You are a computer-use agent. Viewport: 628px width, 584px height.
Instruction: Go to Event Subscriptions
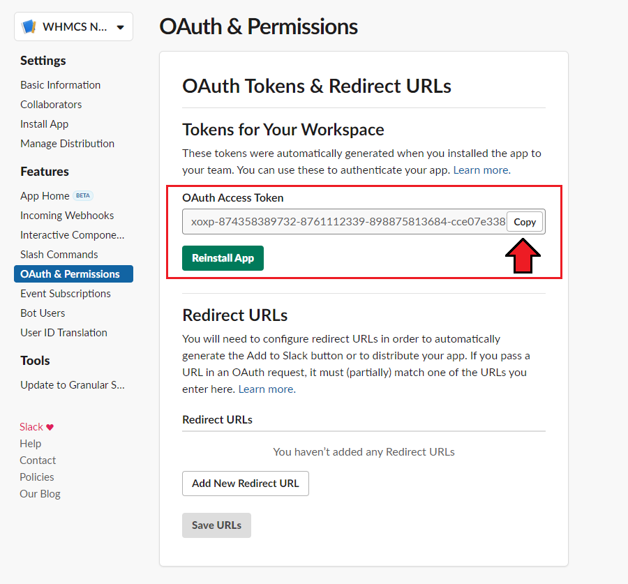pos(66,294)
